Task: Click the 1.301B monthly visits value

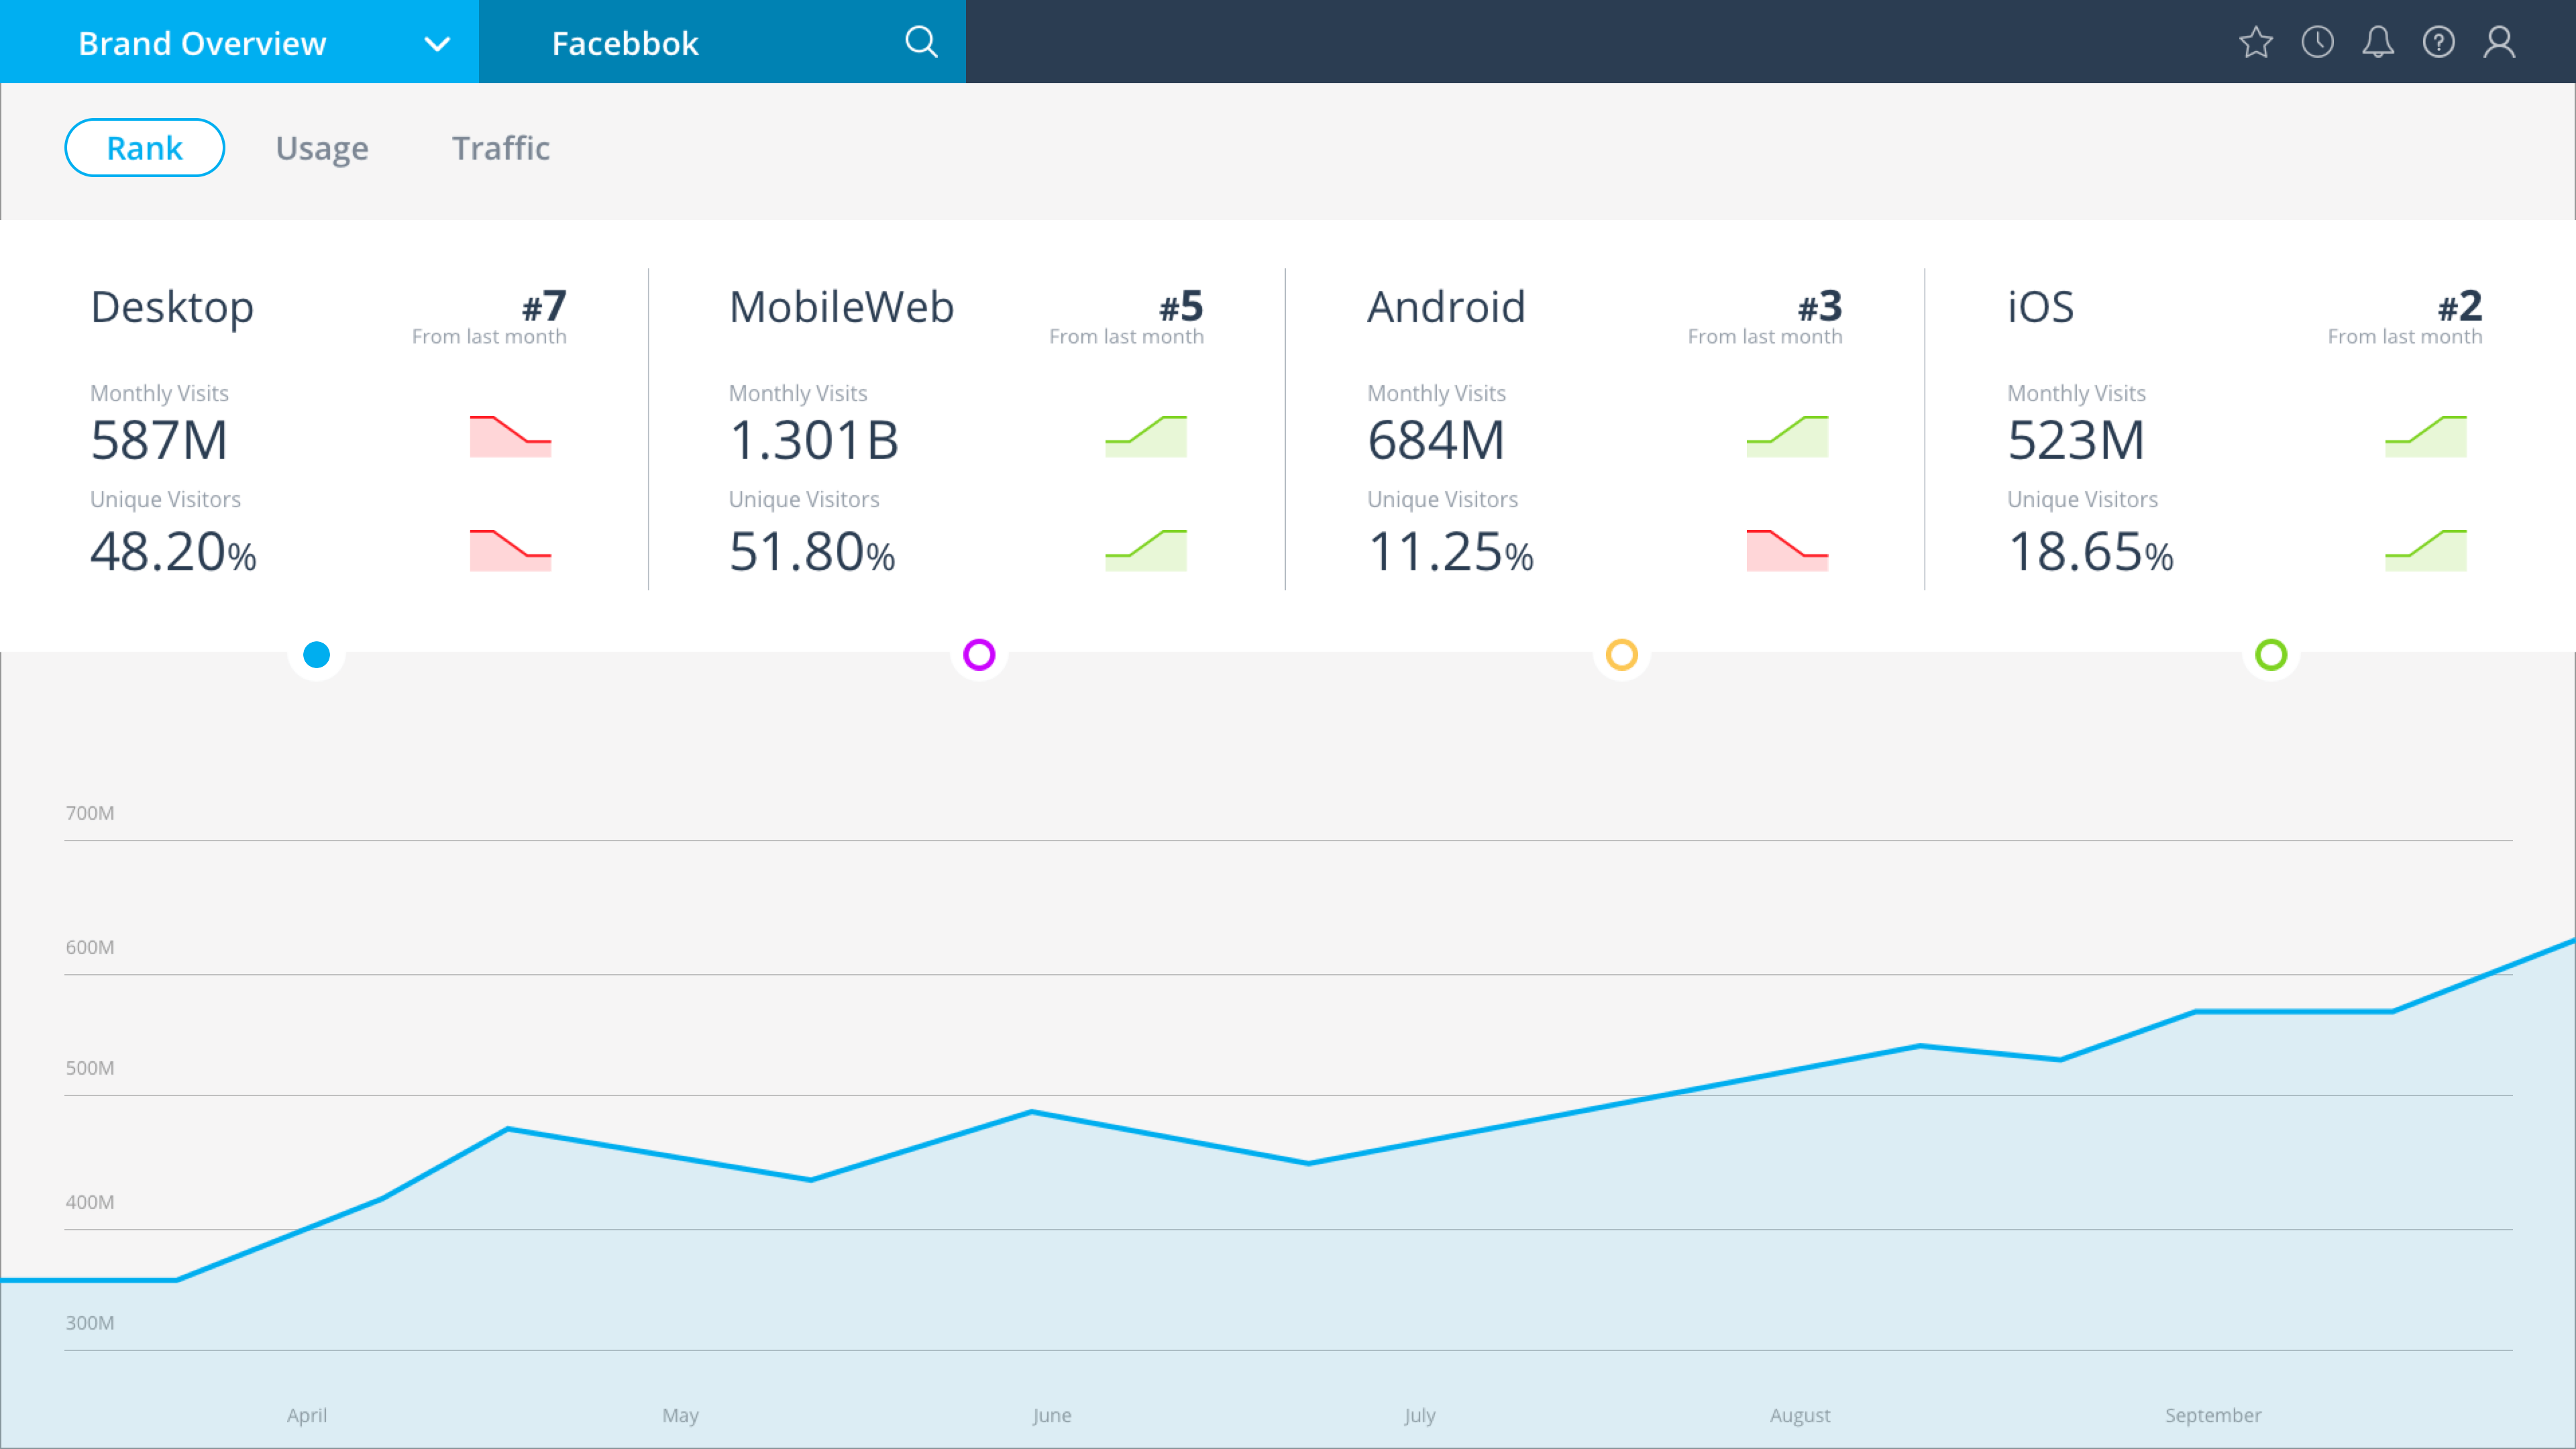Action: (x=814, y=440)
